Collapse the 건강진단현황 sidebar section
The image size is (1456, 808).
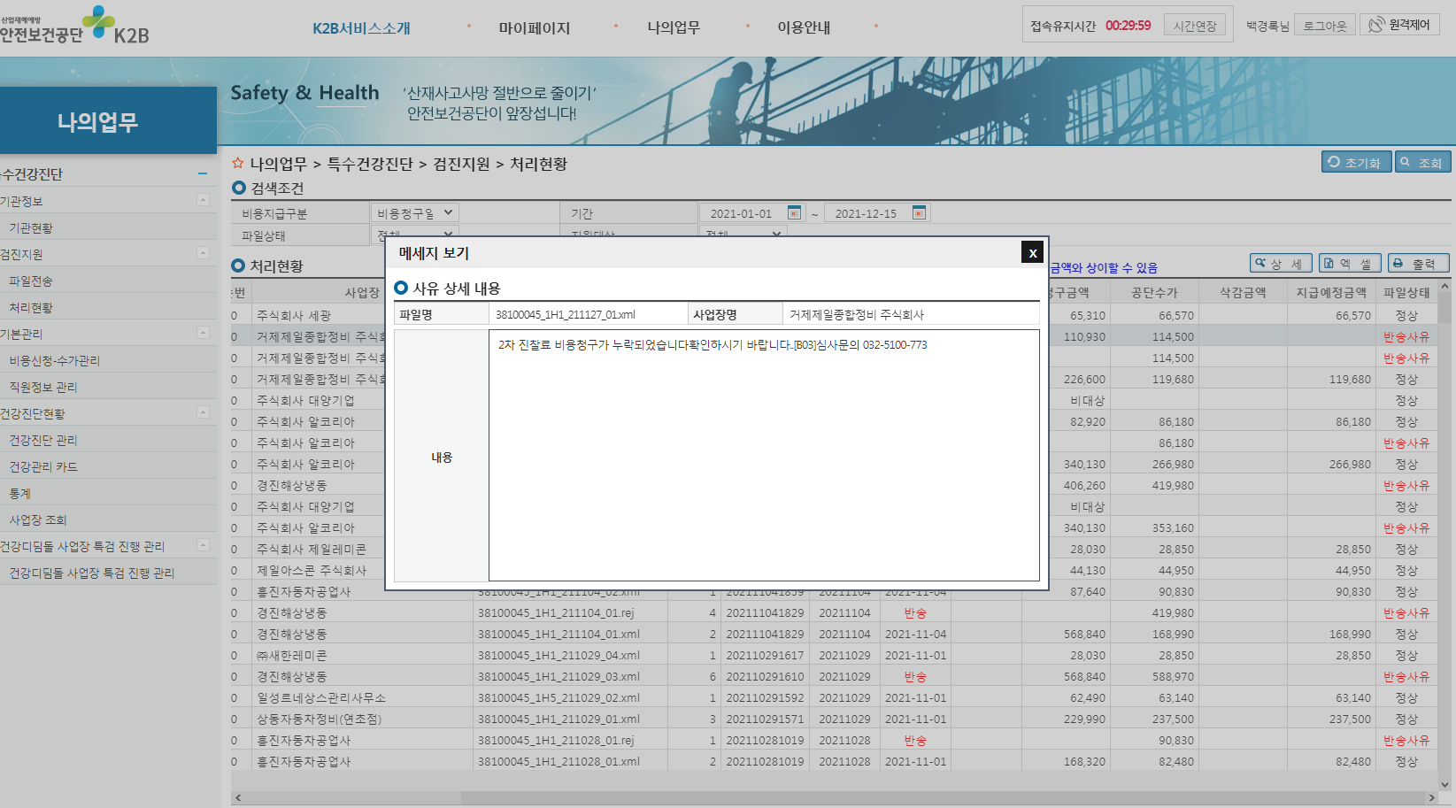(x=203, y=412)
